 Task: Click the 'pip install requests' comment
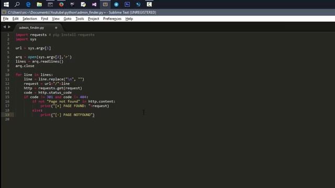(x=72, y=35)
